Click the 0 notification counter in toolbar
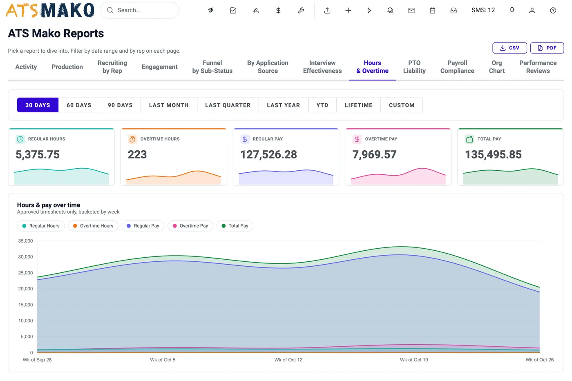This screenshot has height=381, width=572. [512, 10]
